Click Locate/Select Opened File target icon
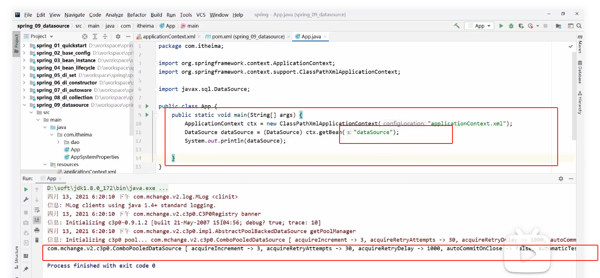This screenshot has width=600, height=278. click(x=85, y=36)
